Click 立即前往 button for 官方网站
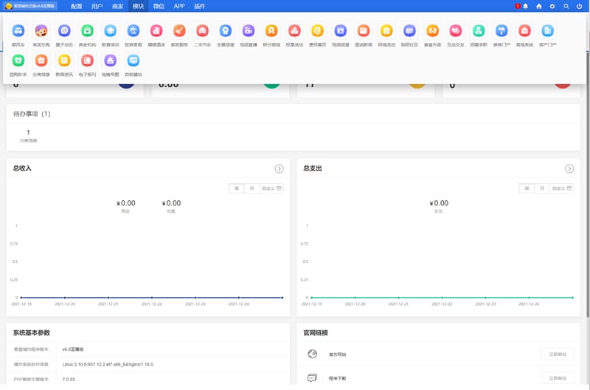 coord(558,355)
